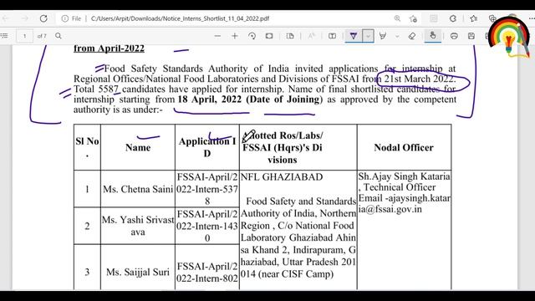
Task: Click 'from April-2022' underlined heading
Action: (109, 48)
